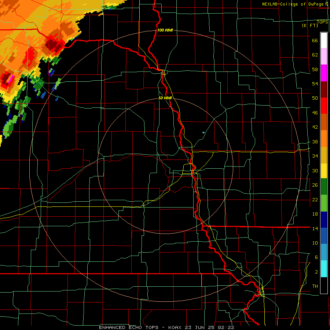Click the 38 legend value
Screen dimensions: 330x330
coord(315,142)
